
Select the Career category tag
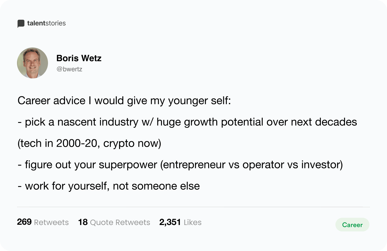pyautogui.click(x=352, y=225)
